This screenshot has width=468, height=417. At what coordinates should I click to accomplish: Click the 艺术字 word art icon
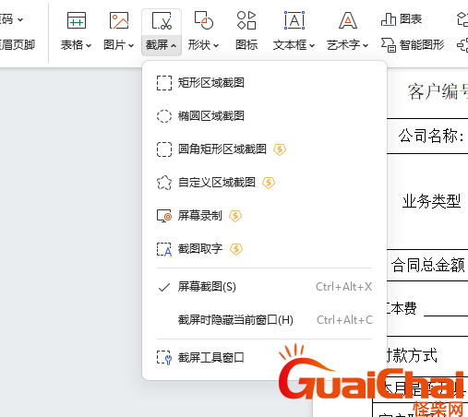click(348, 20)
